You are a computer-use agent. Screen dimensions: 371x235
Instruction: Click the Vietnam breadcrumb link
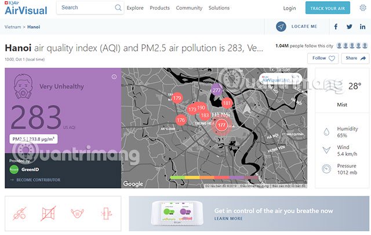point(13,27)
